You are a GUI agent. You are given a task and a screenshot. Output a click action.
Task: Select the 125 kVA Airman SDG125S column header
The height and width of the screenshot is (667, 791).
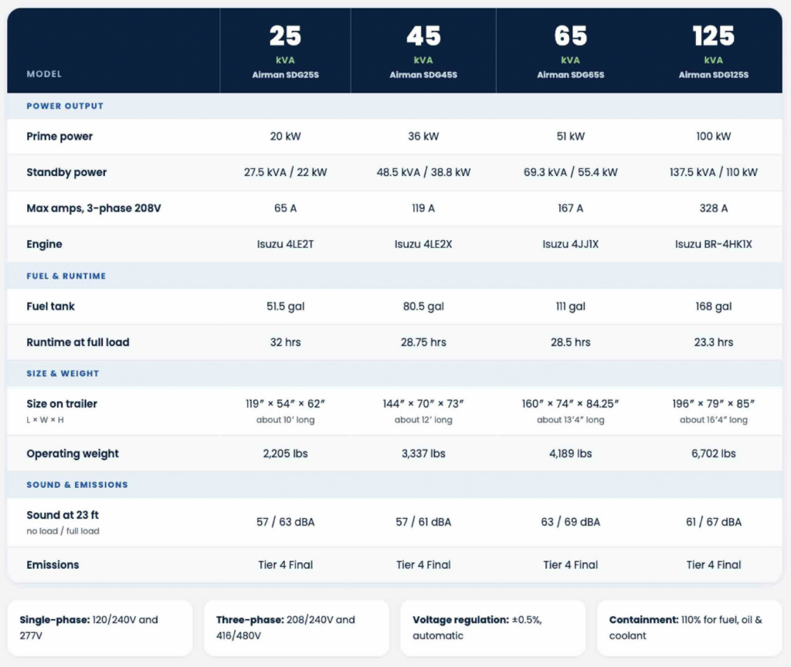(x=713, y=51)
